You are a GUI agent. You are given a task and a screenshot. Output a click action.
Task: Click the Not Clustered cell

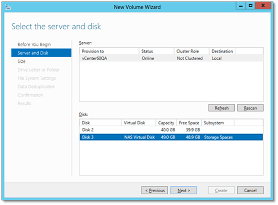(189, 58)
